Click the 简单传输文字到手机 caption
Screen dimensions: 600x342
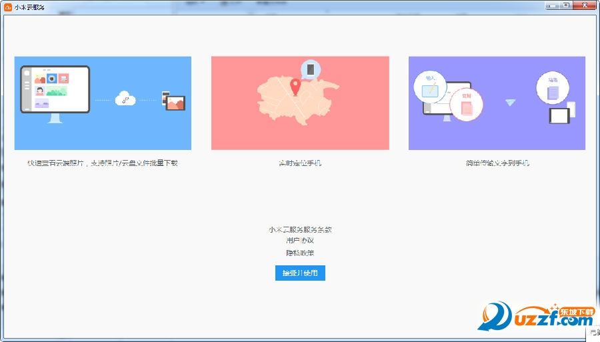(x=497, y=163)
